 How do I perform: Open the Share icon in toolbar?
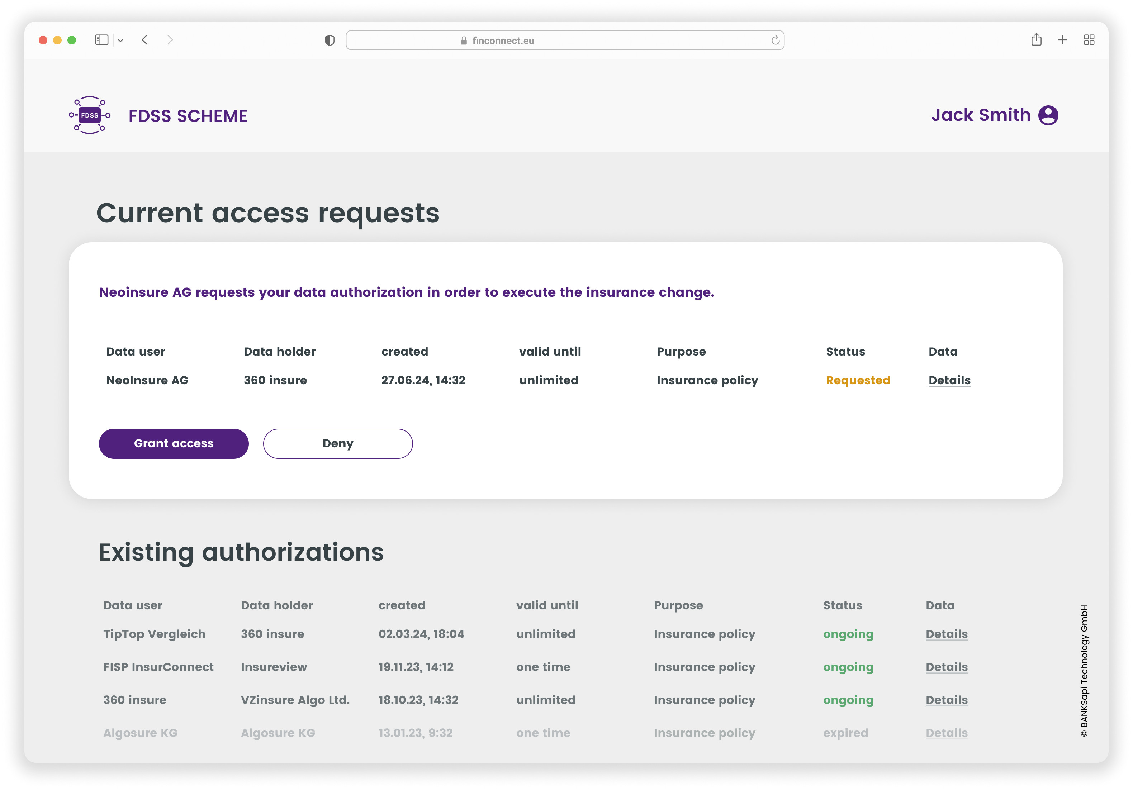tap(1036, 40)
